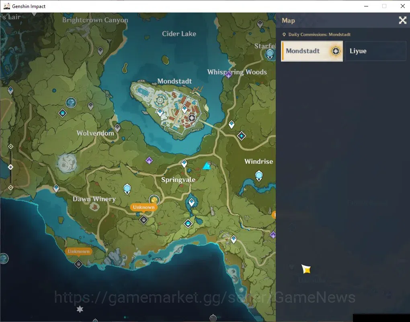Maximize the Genshin Impact window
This screenshot has width=410, height=322.
[x=384, y=6]
